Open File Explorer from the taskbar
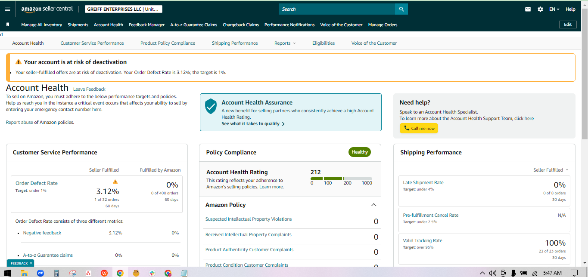Viewport: 588px width, 277px height. tap(25, 273)
